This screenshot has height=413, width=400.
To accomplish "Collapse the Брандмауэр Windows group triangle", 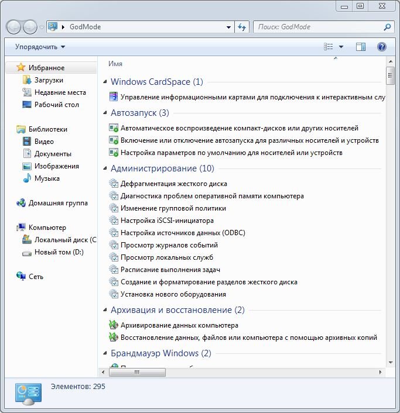I will coord(105,353).
